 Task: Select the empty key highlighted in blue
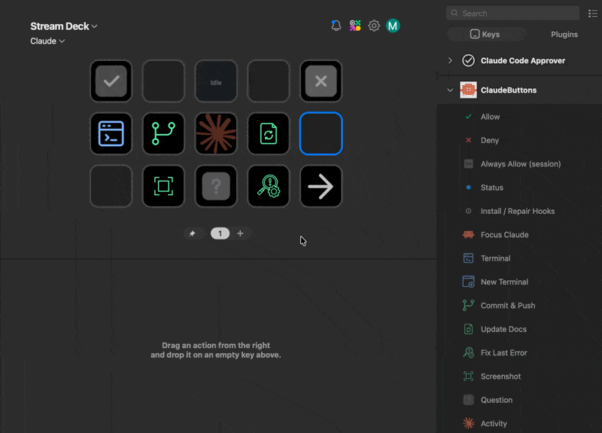321,134
